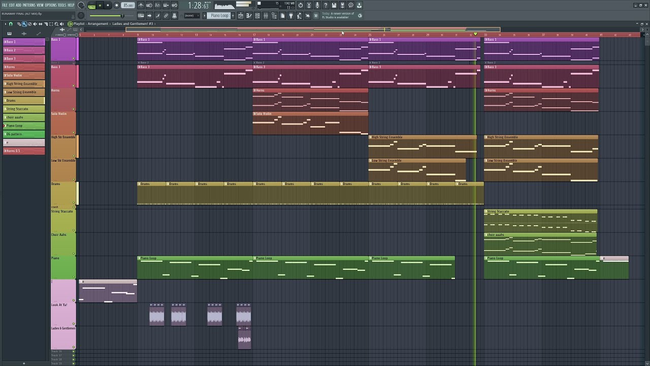Select the Zoom tool in playlist
The image size is (650, 366).
coord(56,24)
